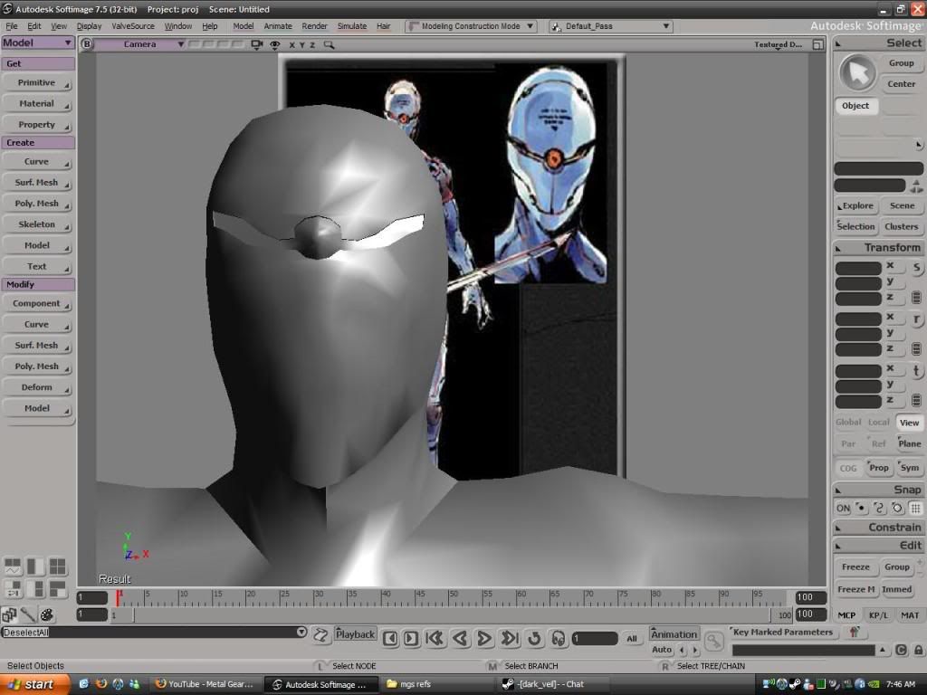927x695 pixels.
Task: Click the camera icon in viewport toolbar
Action: coord(257,43)
